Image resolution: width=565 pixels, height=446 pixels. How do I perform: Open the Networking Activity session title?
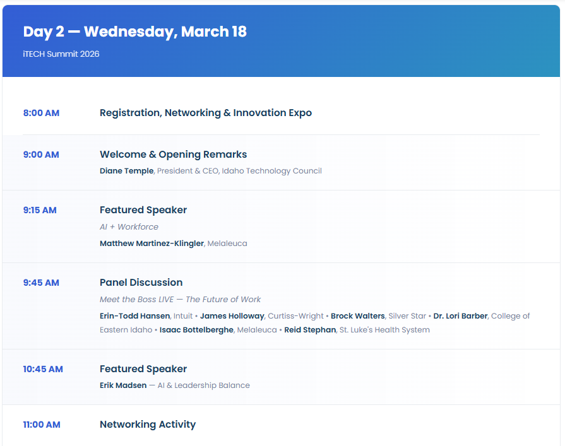[x=148, y=425]
